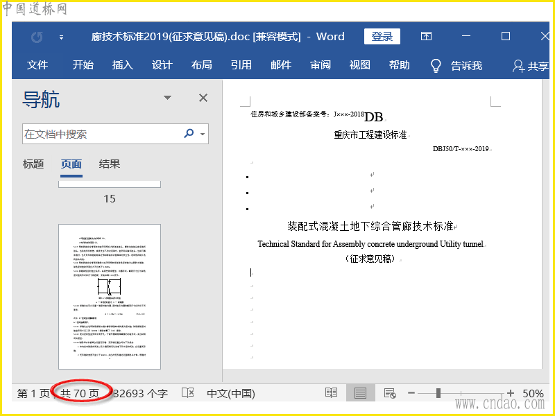555x416 pixels.
Task: Switch to Read Mode view icon
Action: pyautogui.click(x=332, y=393)
